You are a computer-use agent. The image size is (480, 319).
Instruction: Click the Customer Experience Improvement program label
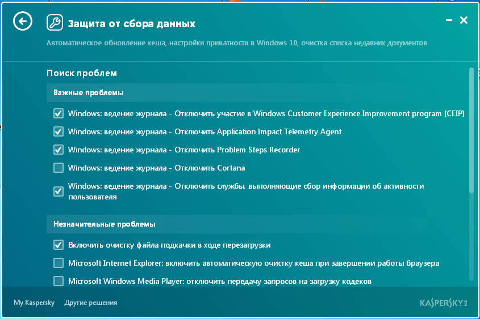click(266, 113)
